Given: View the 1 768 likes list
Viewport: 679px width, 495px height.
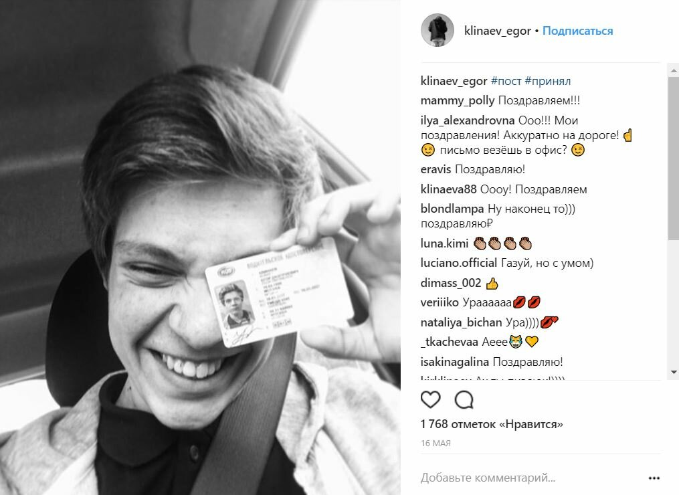Looking at the screenshot, I should (492, 424).
